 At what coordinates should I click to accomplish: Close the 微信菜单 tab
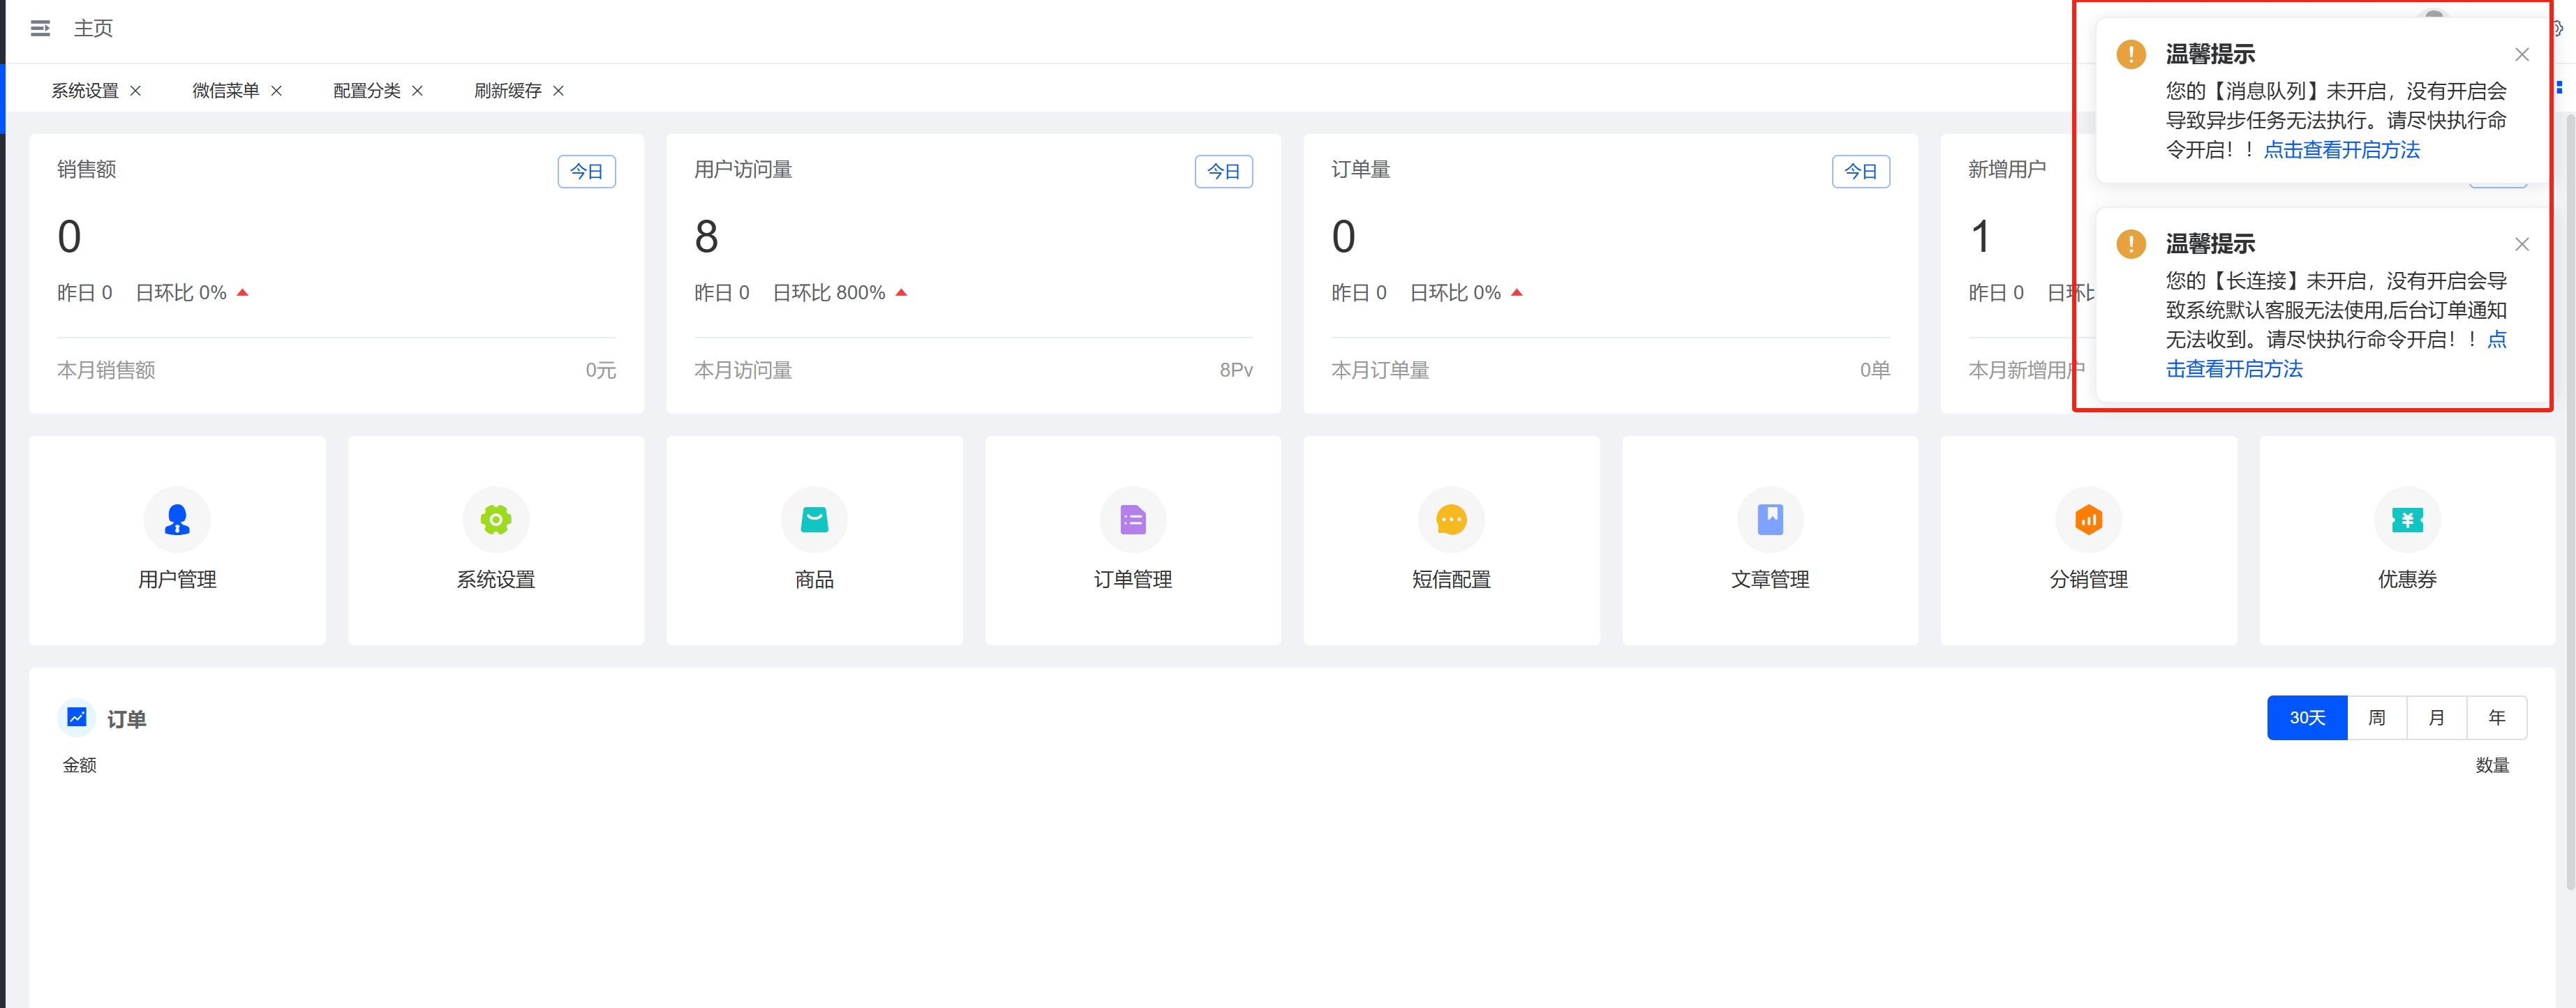[x=277, y=91]
